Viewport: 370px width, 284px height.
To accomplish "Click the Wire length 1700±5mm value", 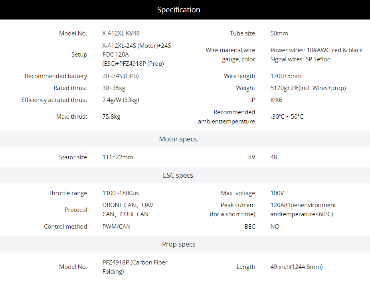I will click(286, 76).
